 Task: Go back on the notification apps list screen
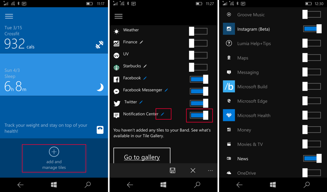click(x=239, y=185)
